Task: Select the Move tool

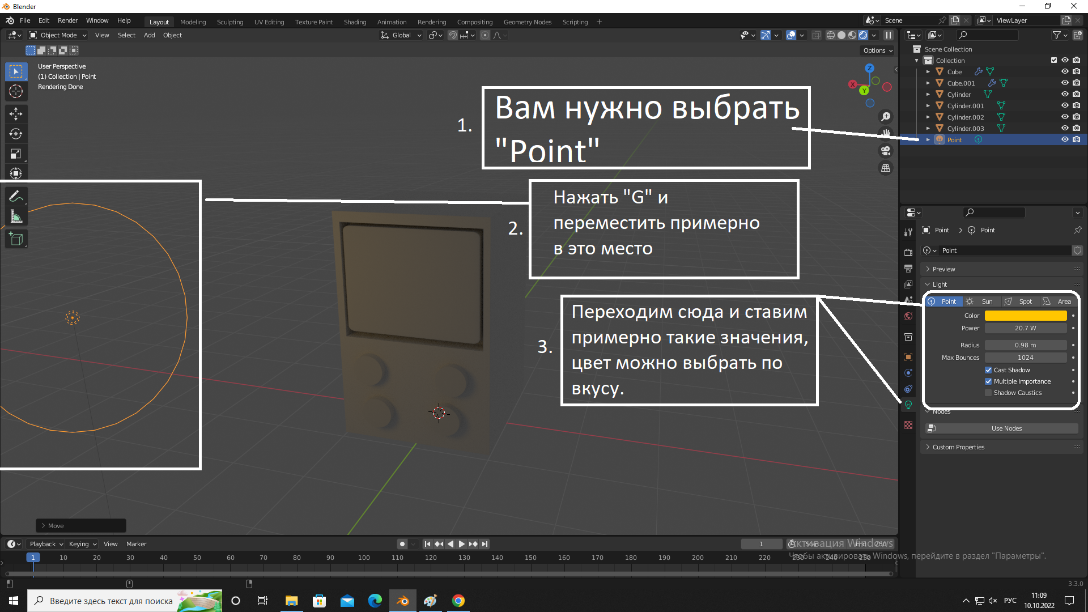Action: pyautogui.click(x=16, y=114)
